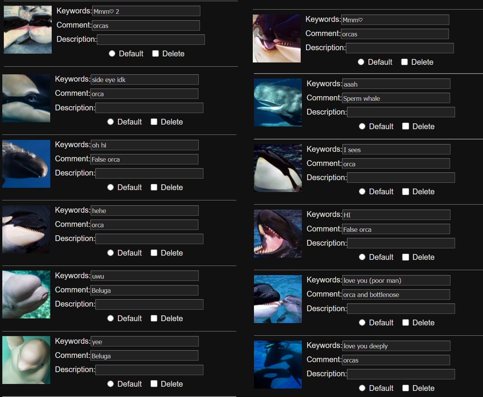Open the 'love you deeply' orcas thumbnail
The width and height of the screenshot is (483, 397).
coord(278,364)
